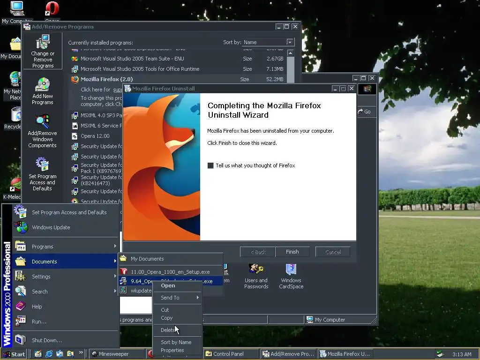
Task: Switch to the Minesweeper taskbar button
Action: pos(117,354)
